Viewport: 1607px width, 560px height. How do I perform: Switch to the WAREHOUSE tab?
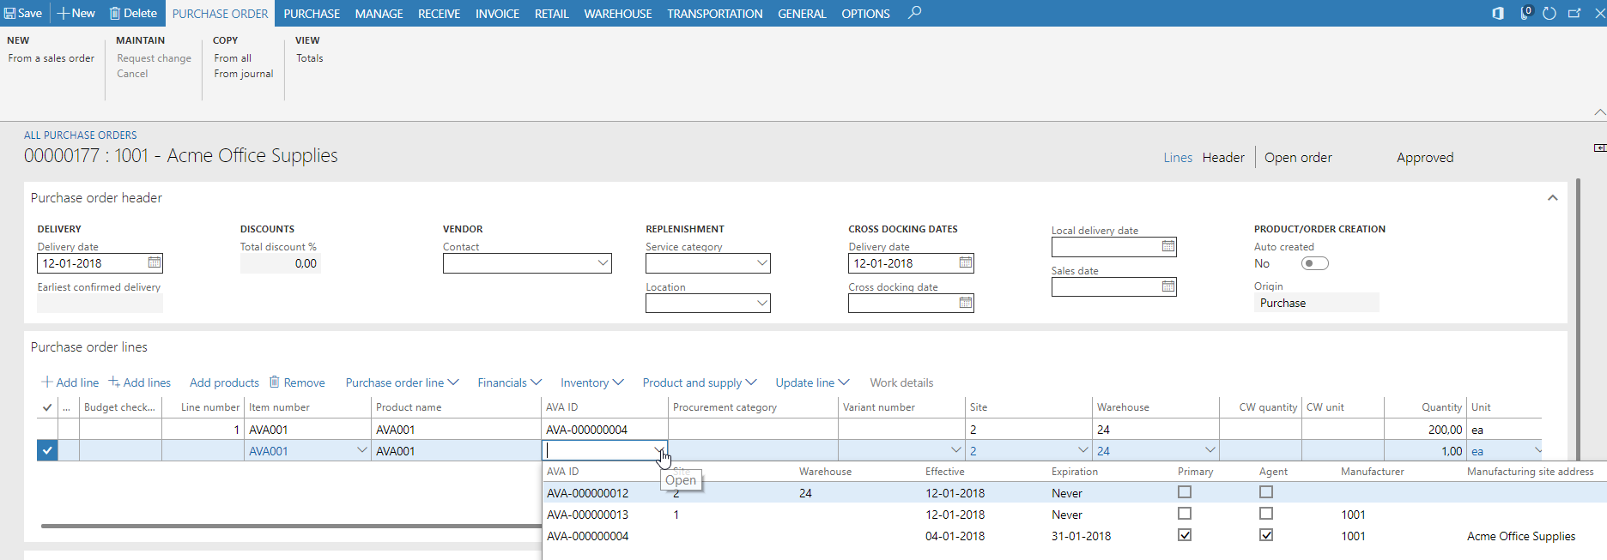point(618,14)
